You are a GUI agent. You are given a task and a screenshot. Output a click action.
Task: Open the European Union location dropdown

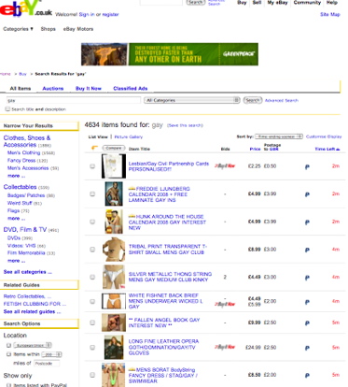33,345
